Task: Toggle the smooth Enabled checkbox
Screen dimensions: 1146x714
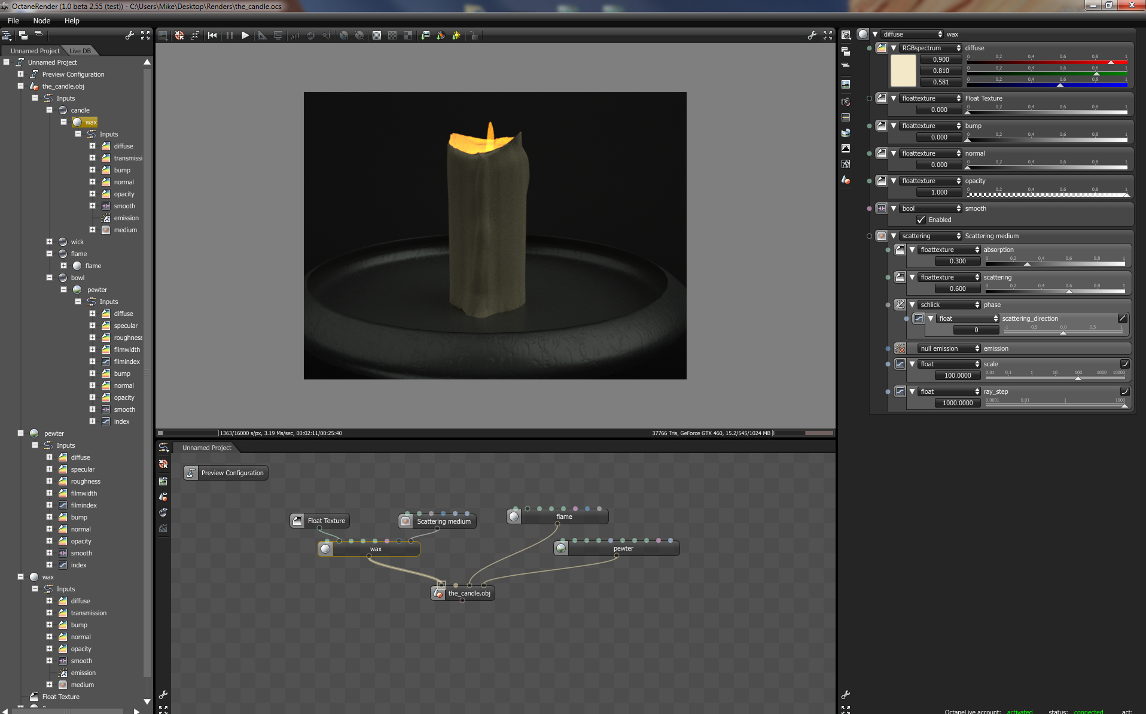Action: pos(921,220)
